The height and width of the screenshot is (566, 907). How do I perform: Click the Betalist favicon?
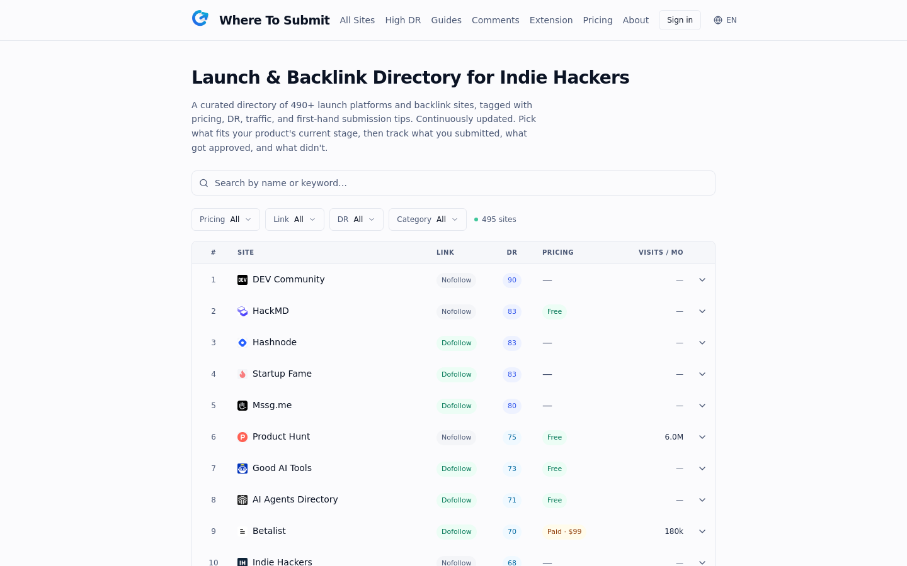pyautogui.click(x=242, y=531)
